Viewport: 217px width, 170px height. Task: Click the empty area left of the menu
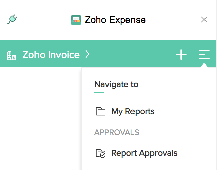(x=40, y=119)
